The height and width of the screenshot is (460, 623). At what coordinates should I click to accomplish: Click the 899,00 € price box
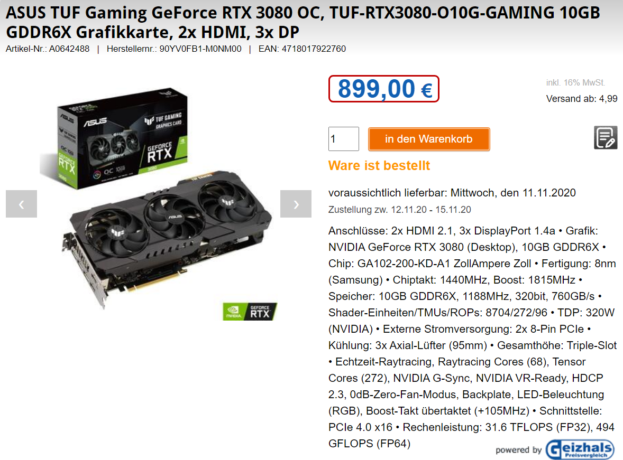click(384, 89)
